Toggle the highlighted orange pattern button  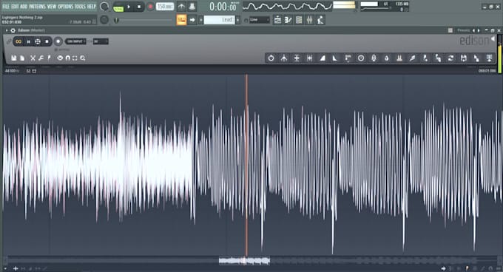[181, 20]
